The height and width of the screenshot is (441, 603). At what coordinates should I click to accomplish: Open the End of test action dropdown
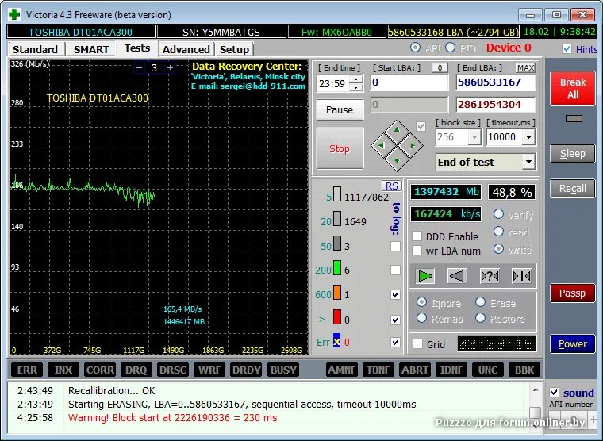click(x=528, y=162)
